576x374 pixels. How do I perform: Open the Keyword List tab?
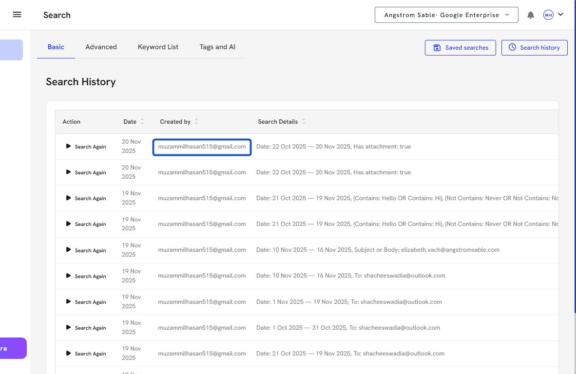pos(158,47)
